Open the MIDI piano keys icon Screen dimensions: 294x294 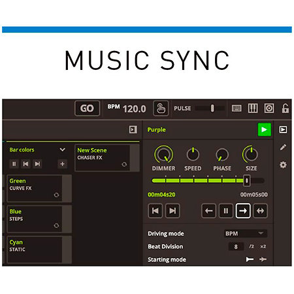click(x=253, y=108)
